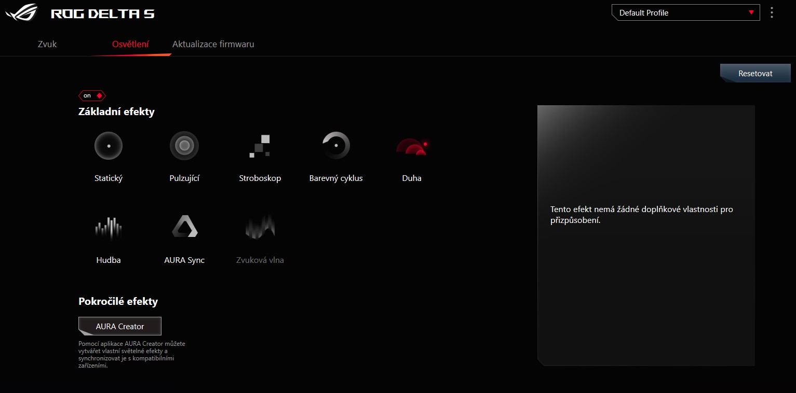Choose the Hudba music effect icon
The height and width of the screenshot is (393, 796).
(x=109, y=228)
